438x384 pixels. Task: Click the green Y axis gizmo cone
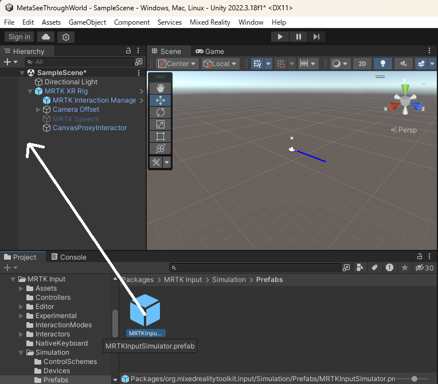[x=405, y=89]
